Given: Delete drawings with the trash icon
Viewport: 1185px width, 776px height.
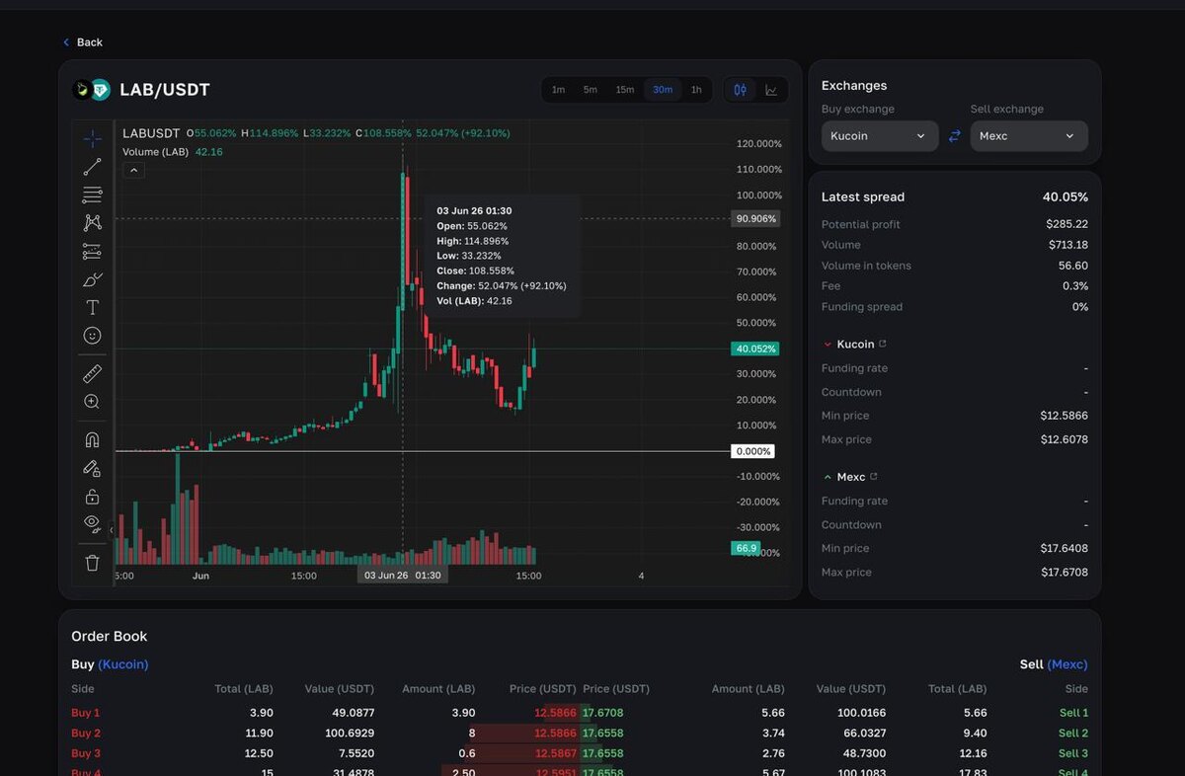Looking at the screenshot, I should click(x=92, y=563).
